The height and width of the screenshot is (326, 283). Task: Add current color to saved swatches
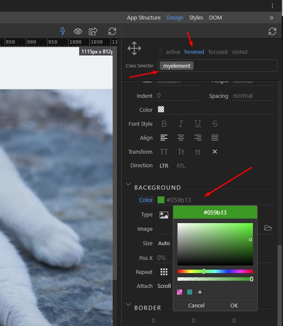tap(200, 292)
